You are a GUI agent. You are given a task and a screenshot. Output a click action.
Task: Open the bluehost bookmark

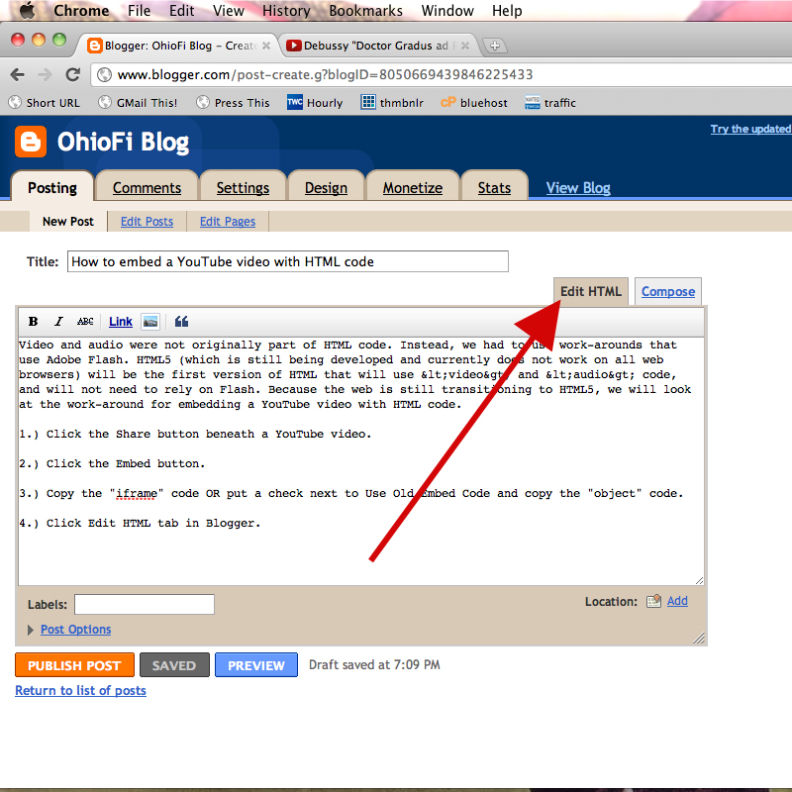tap(474, 103)
